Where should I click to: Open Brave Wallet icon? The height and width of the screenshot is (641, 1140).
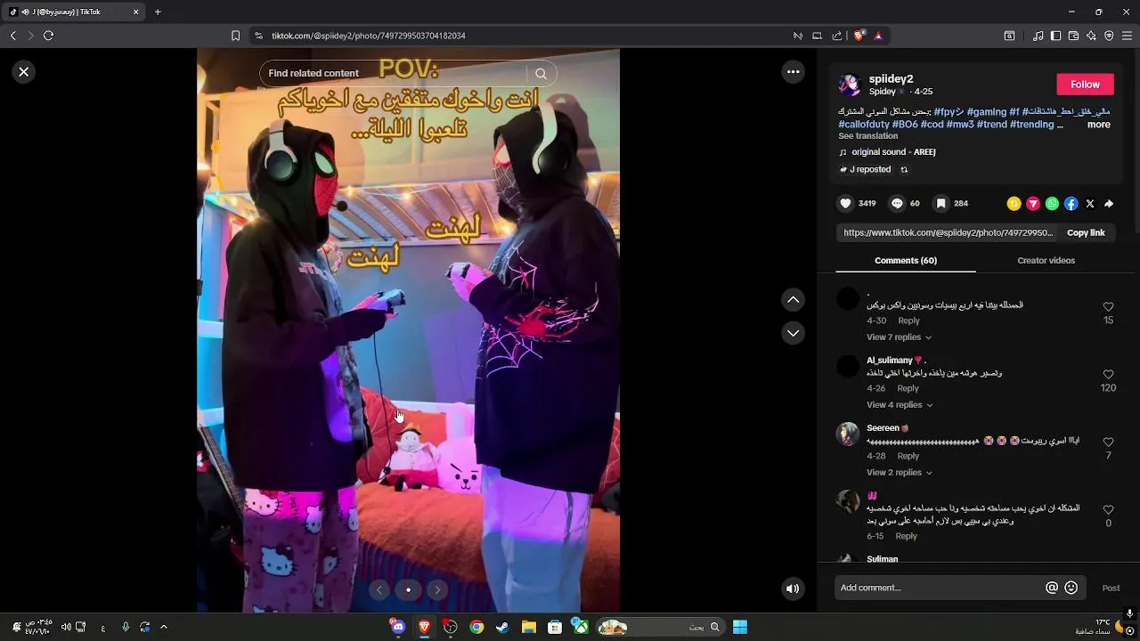pyautogui.click(x=1073, y=36)
